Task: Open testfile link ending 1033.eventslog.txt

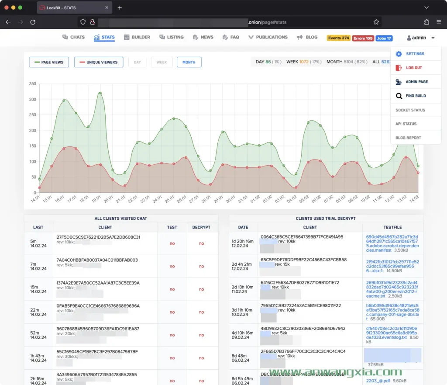Action: (391, 333)
